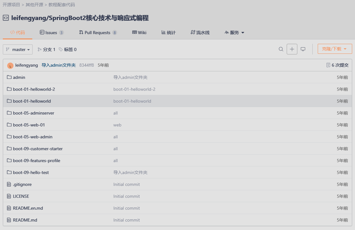Open the boot-05-web-01 folder

coord(29,125)
